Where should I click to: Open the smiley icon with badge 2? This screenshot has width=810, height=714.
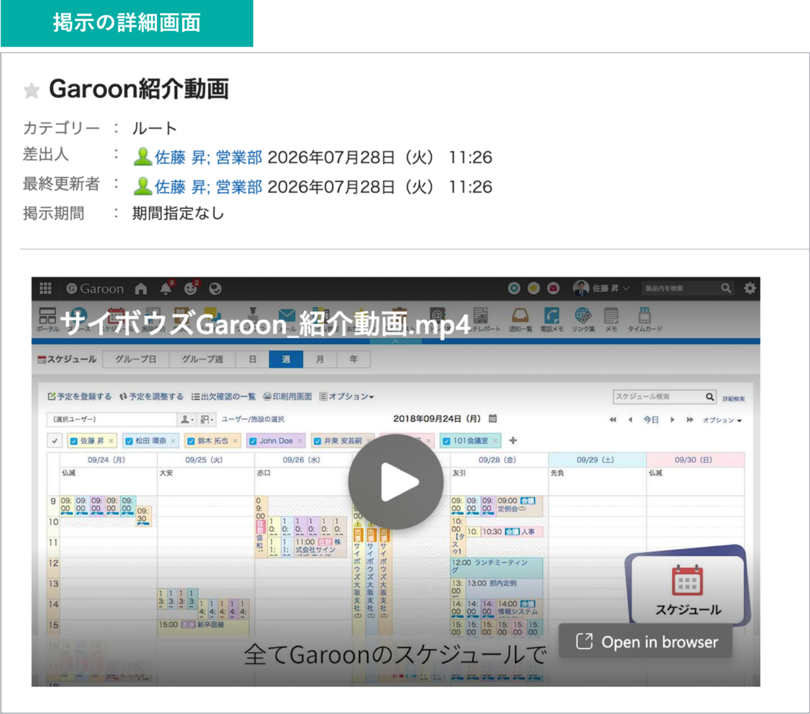(x=191, y=288)
